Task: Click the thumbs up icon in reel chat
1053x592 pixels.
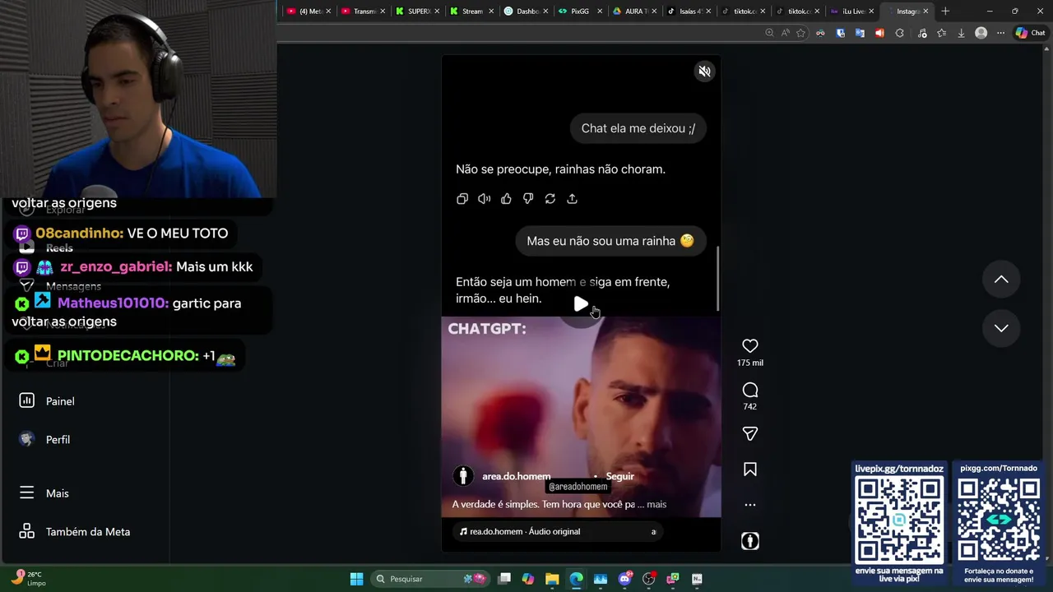Action: pyautogui.click(x=506, y=199)
